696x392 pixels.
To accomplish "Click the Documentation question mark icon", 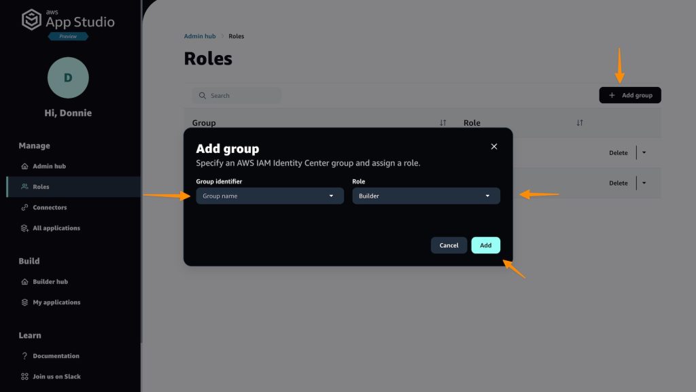I will 25,356.
